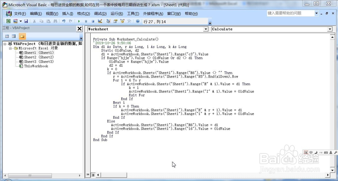Viewport: 338px width, 181px height.
Task: Open the Toolbox icon
Action: coord(129,21)
